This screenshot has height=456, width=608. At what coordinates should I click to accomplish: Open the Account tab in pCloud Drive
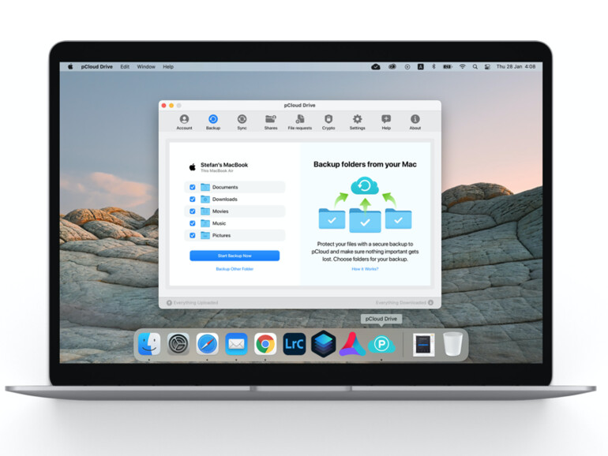click(x=184, y=122)
